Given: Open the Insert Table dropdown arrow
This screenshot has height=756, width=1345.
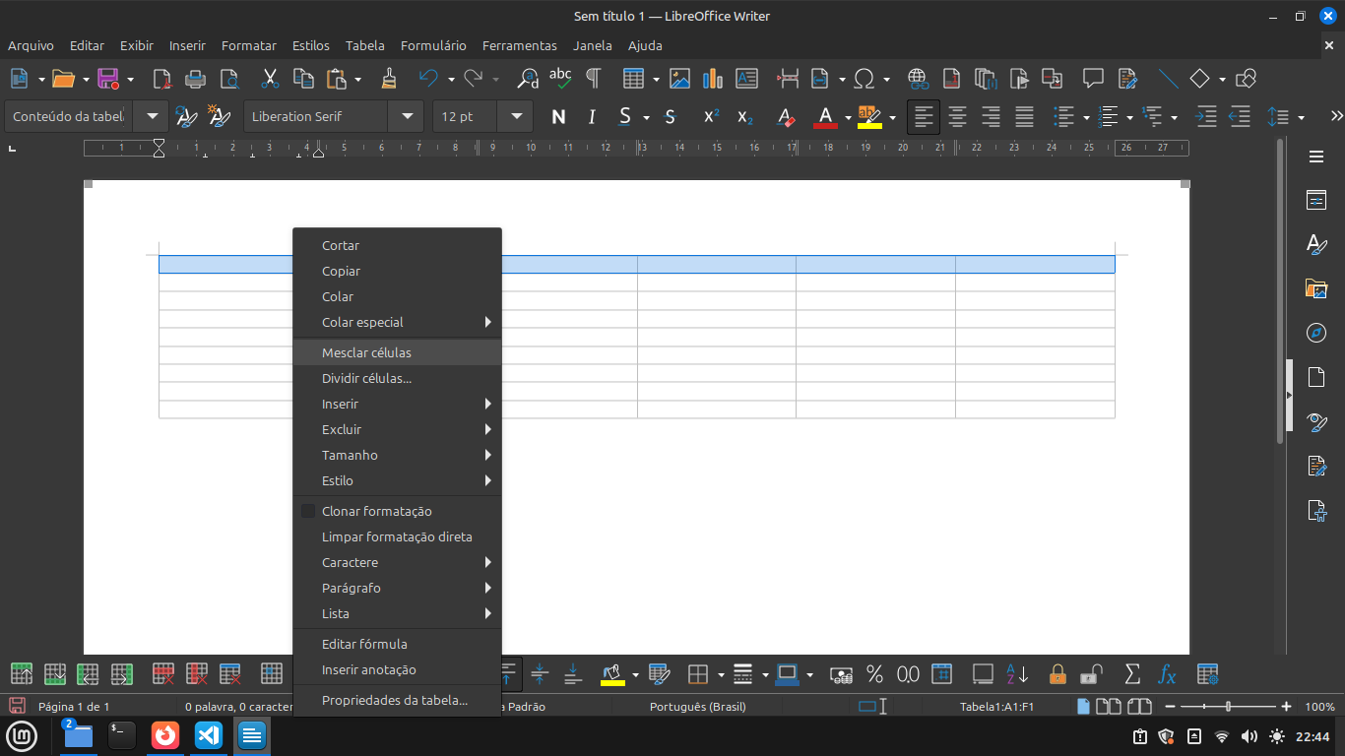Looking at the screenshot, I should tap(656, 79).
